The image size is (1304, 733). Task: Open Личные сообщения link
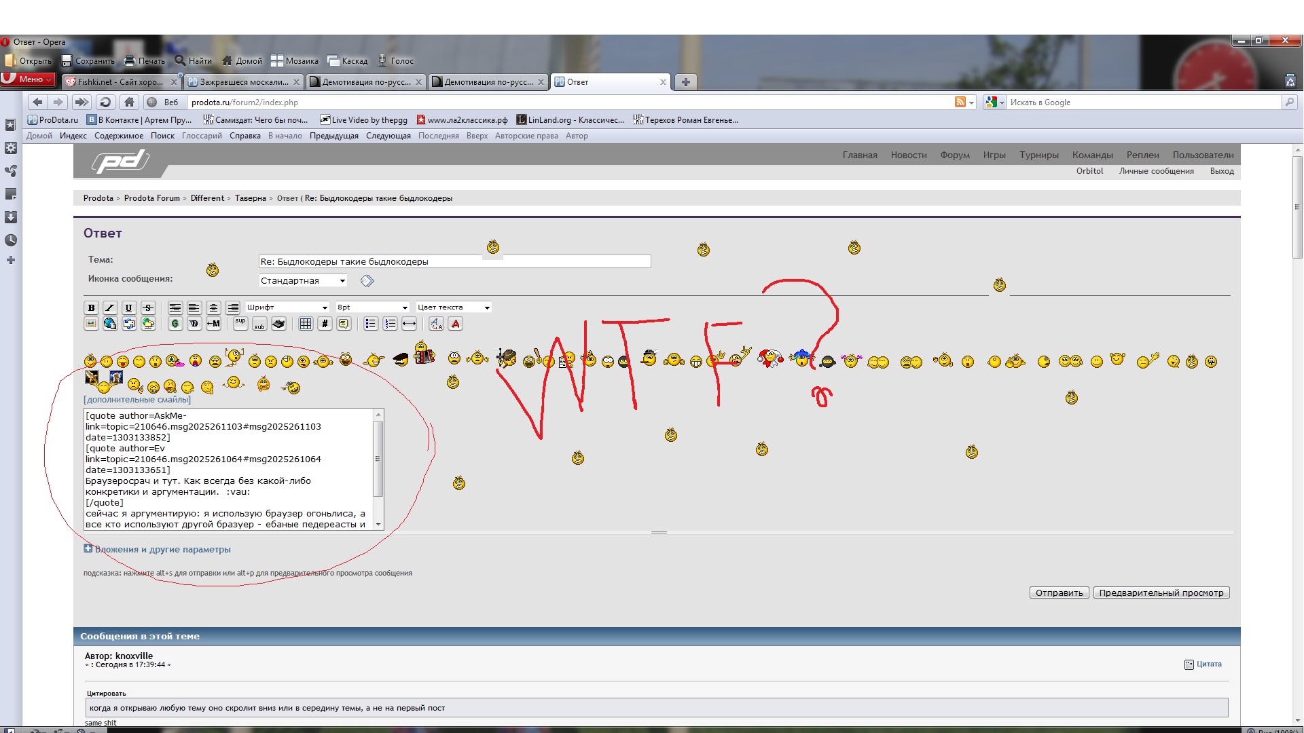click(1157, 171)
